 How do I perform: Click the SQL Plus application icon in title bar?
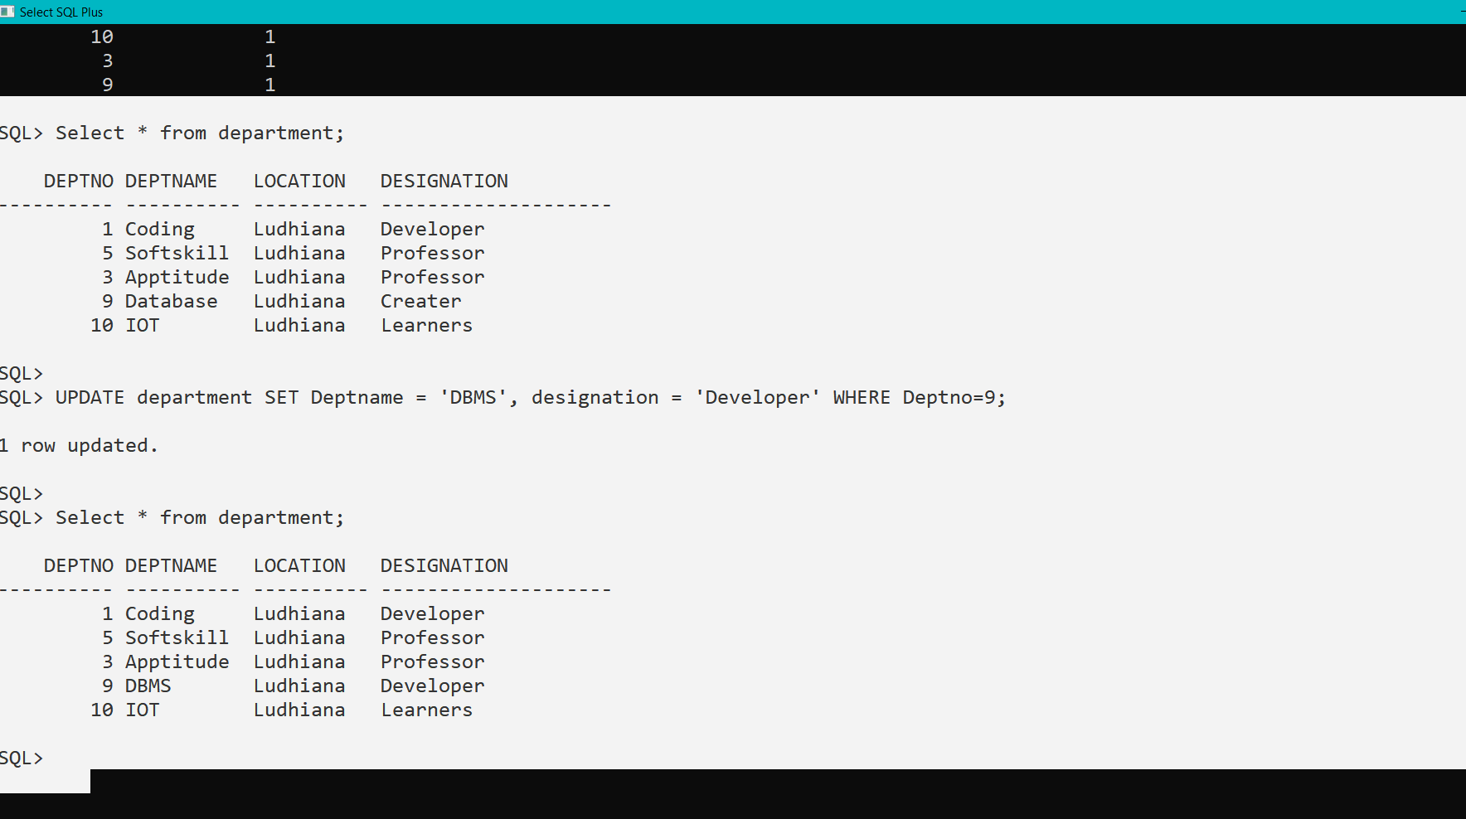point(8,12)
